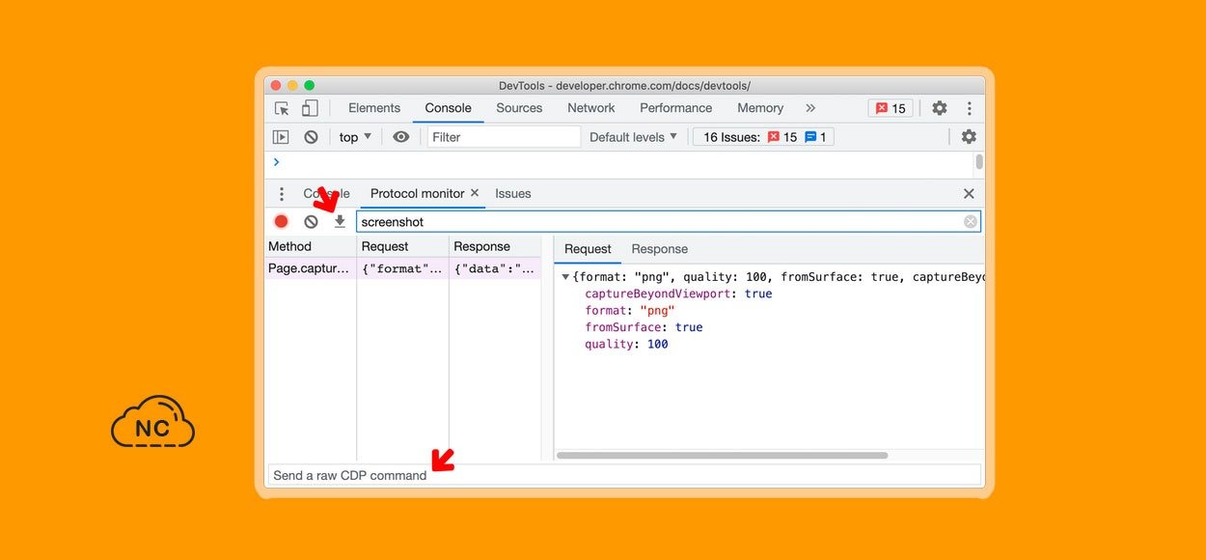The image size is (1206, 560).
Task: Open DevTools settings gear in top bar
Action: (x=939, y=108)
